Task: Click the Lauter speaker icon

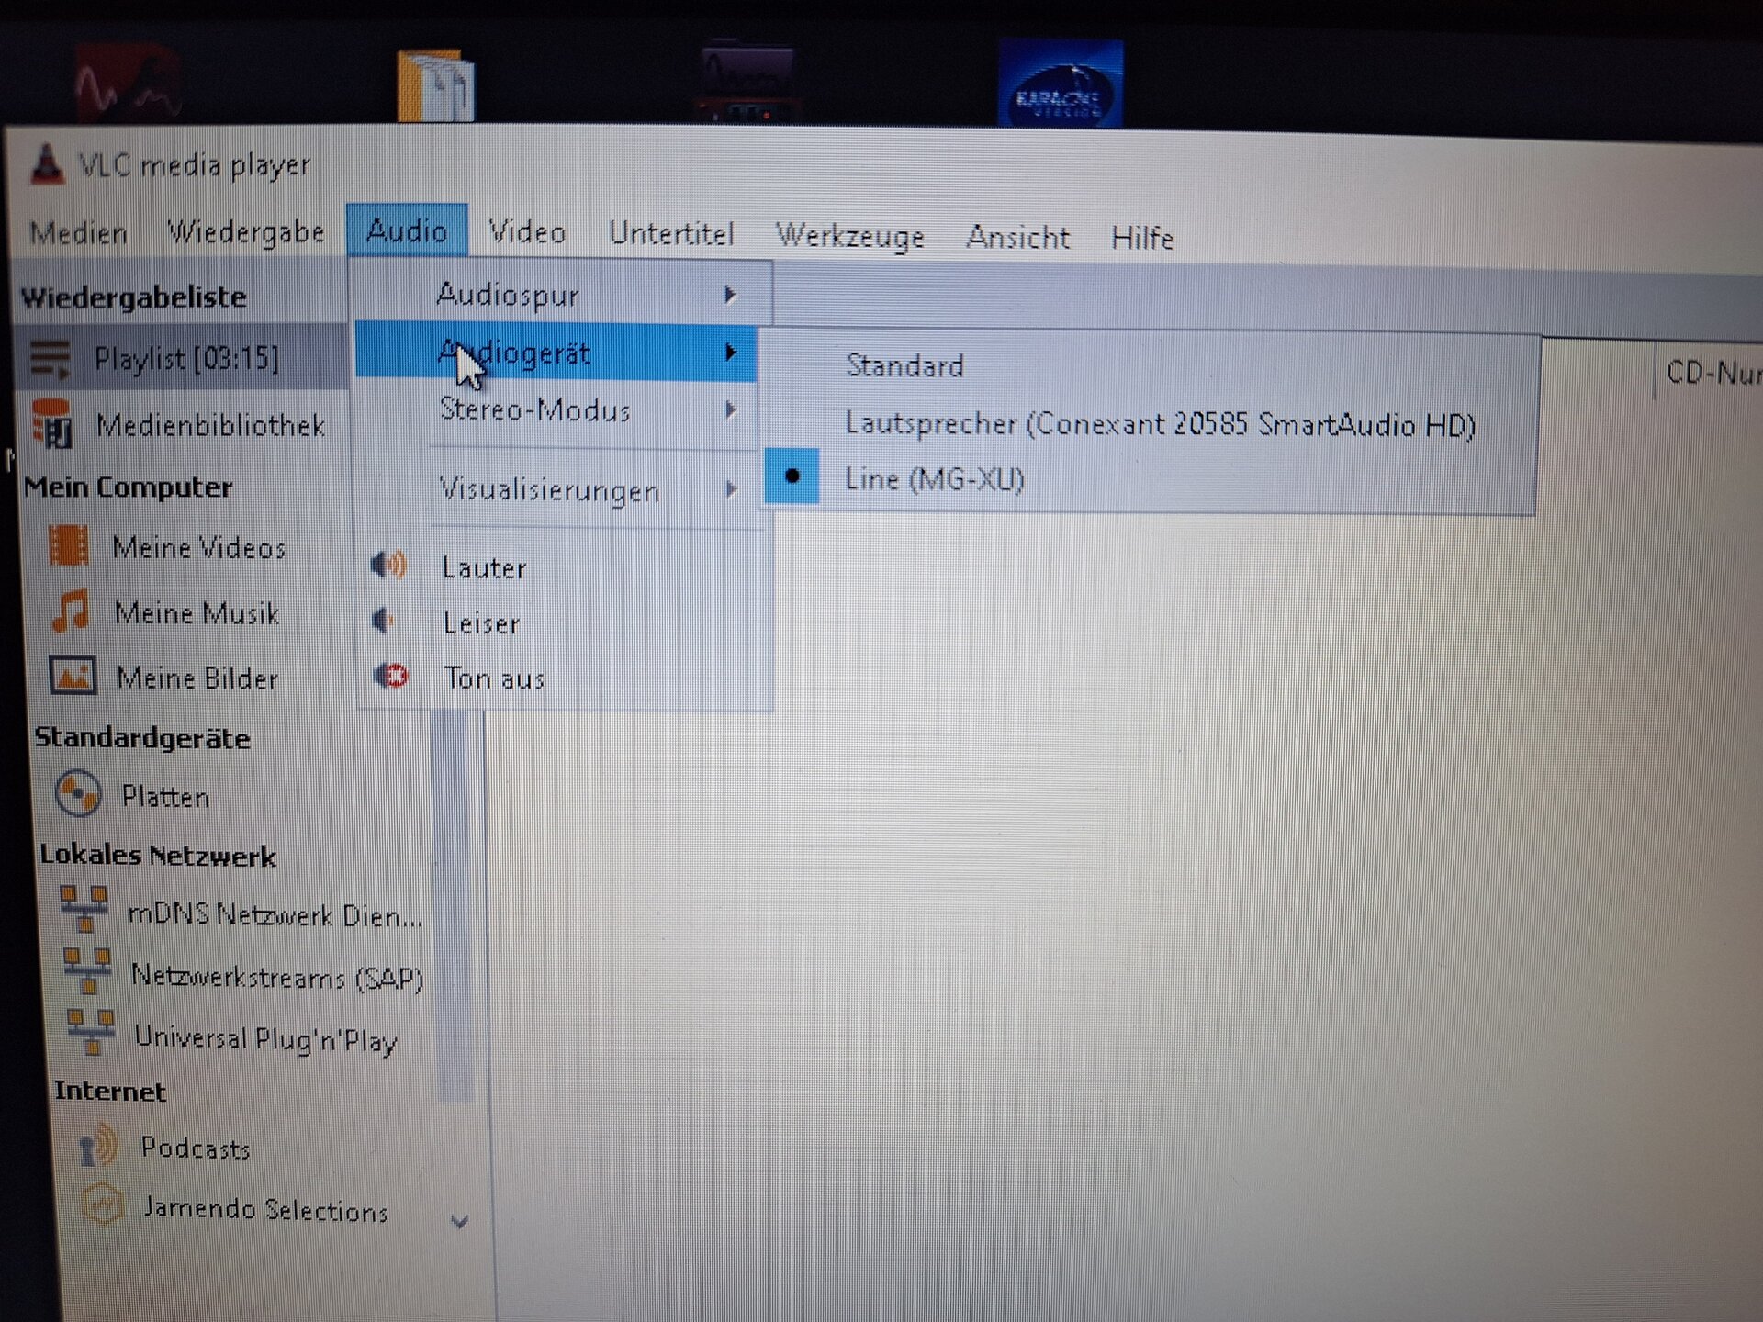Action: [x=388, y=565]
